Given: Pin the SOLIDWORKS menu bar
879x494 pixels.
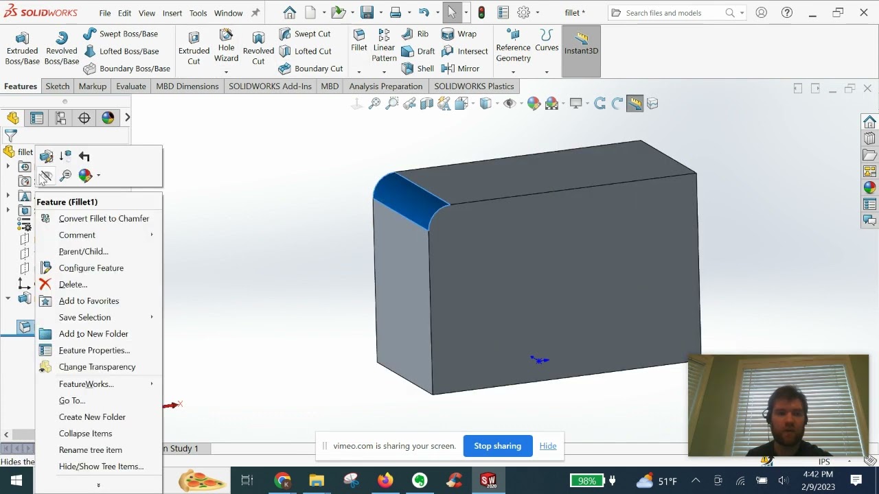Looking at the screenshot, I should (255, 12).
